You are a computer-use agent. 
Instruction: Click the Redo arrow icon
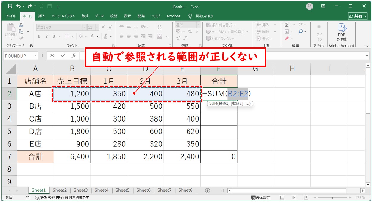coord(29,6)
